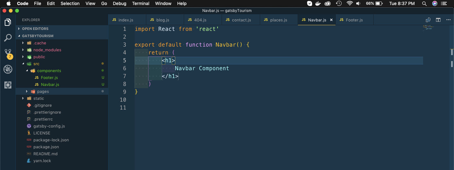Click the 'Navbar Component' text on line 6
The image size is (454, 170).
202,68
